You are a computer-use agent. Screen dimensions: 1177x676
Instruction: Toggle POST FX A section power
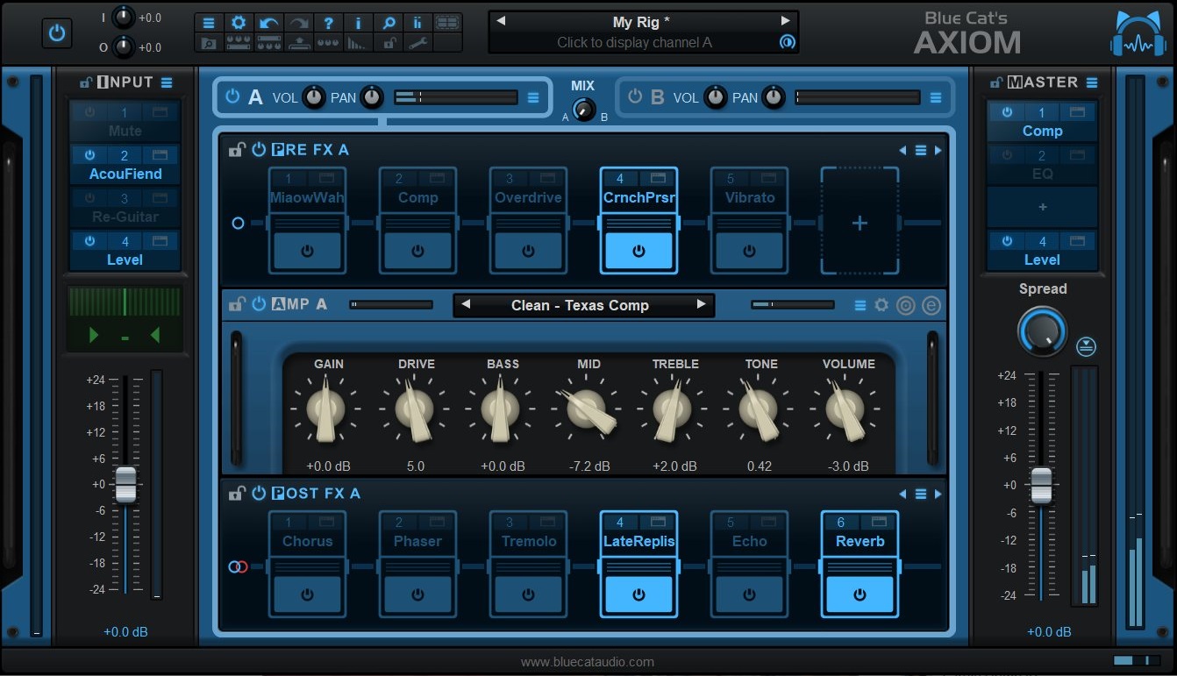(x=258, y=494)
